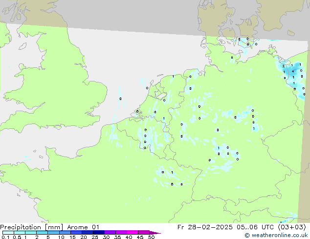Select the purple legend swatch between 30 and 35
Viewport: 310px width, 239px height.
pyautogui.click(x=110, y=233)
